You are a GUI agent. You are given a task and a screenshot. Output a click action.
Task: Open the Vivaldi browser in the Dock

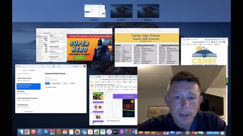pyautogui.click(x=33, y=132)
